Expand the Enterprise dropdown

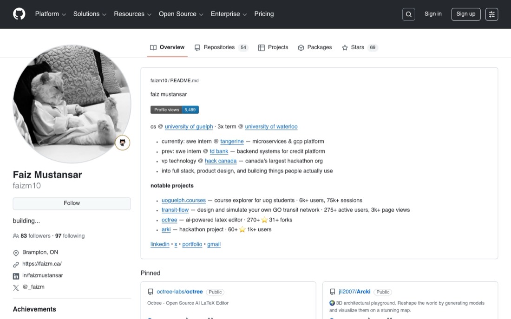pyautogui.click(x=229, y=14)
